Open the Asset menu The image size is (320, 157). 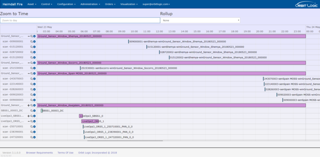(32, 4)
